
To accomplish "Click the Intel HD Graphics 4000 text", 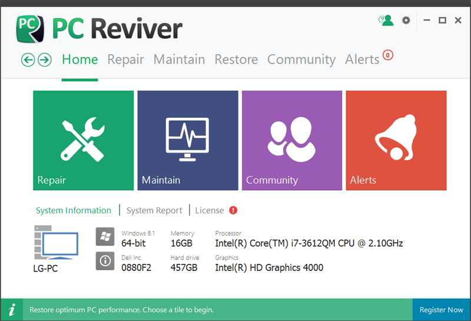I will tap(269, 267).
